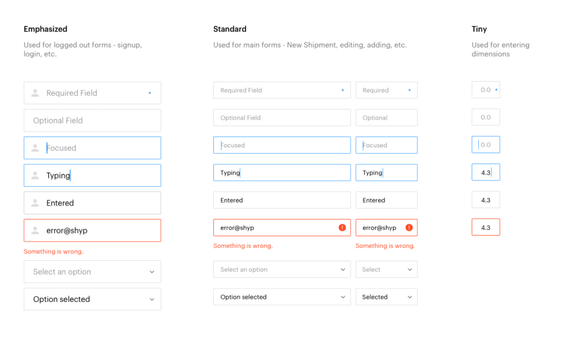The width and height of the screenshot is (567, 338).
Task: Click blue required dot in Tiny 0.0 field
Action: 496,89
